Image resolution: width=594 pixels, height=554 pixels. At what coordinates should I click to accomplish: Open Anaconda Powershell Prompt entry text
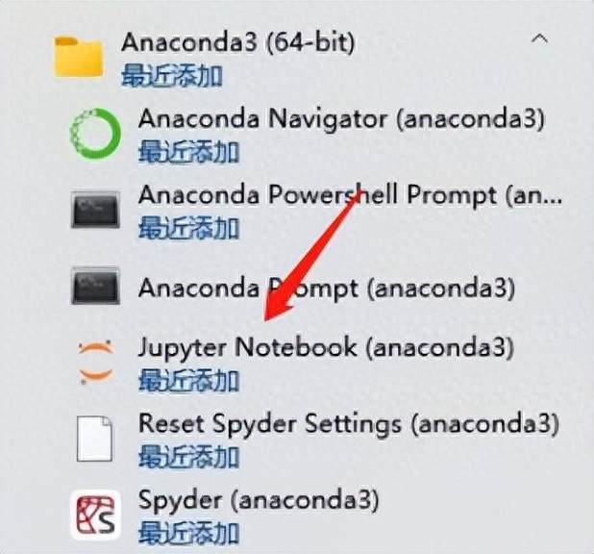pos(350,195)
